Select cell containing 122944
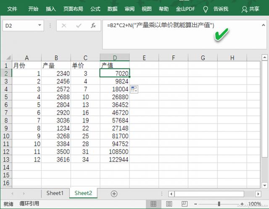Image resolution: width=269 pixels, height=209 pixels. [x=115, y=159]
